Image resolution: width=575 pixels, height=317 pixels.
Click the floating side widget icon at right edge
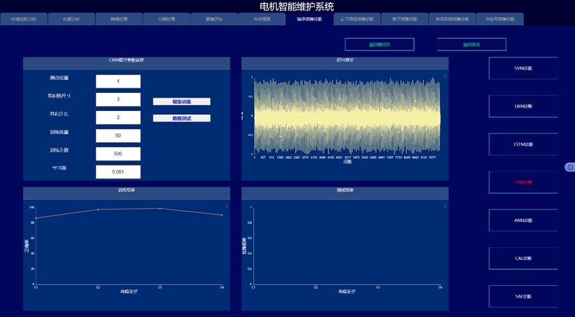pos(569,167)
